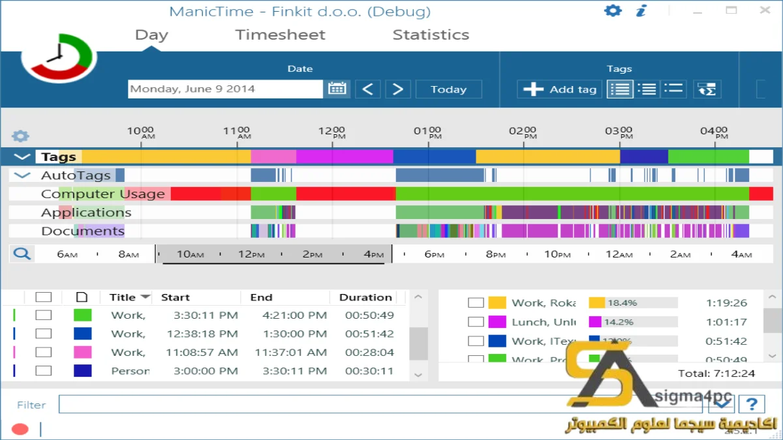Check the box for 3:30:11 PM row
This screenshot has width=783, height=440.
(x=43, y=315)
